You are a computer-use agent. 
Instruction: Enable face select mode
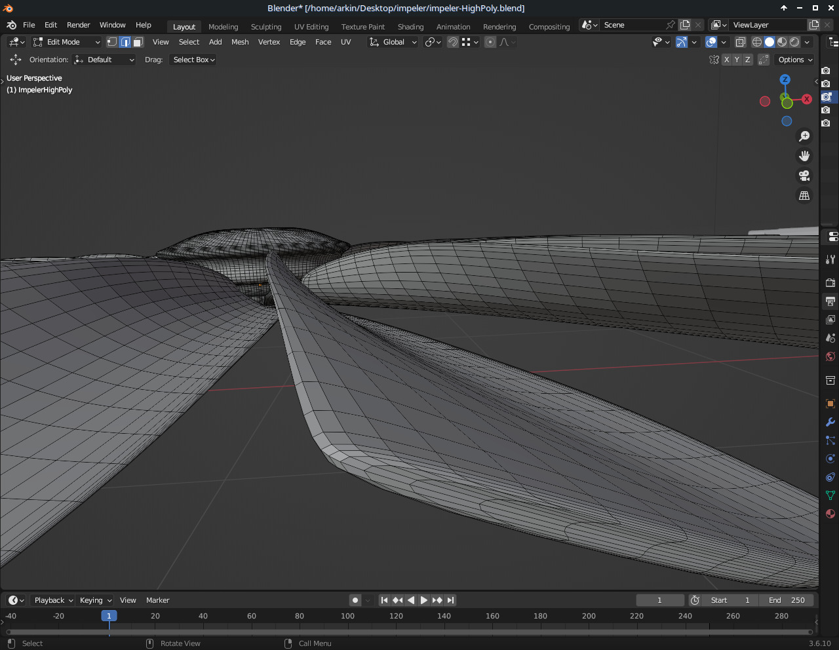tap(138, 42)
